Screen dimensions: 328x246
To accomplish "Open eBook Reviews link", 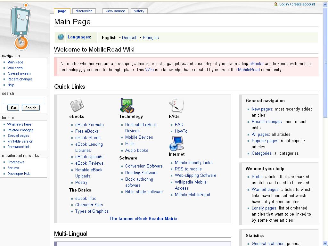I will [x=89, y=163].
